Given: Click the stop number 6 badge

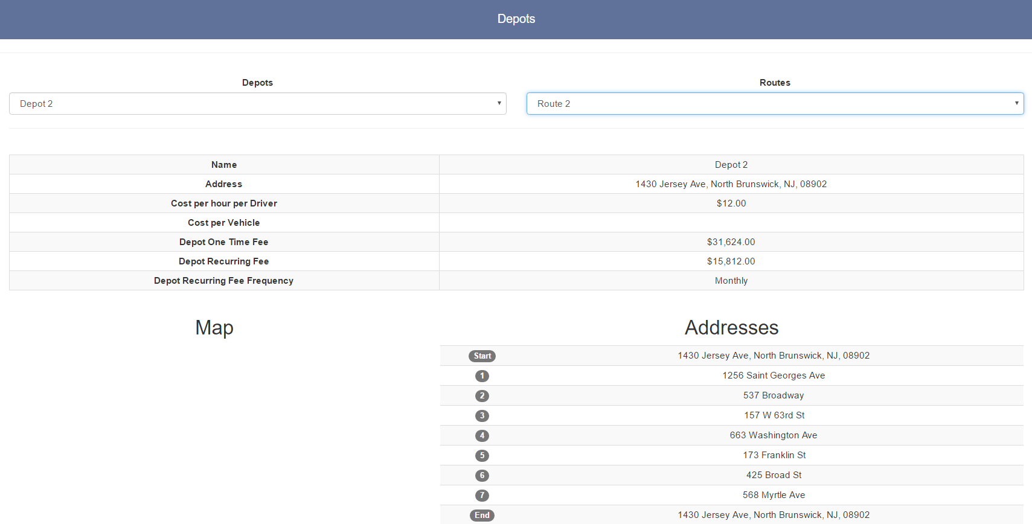Looking at the screenshot, I should point(482,476).
